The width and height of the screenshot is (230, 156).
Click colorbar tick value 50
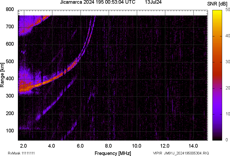[228, 10]
